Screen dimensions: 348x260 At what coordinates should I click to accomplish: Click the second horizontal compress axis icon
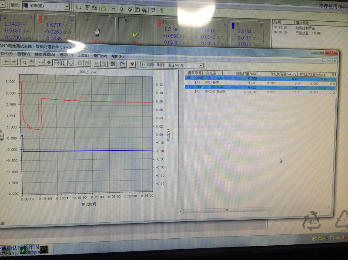(49, 63)
